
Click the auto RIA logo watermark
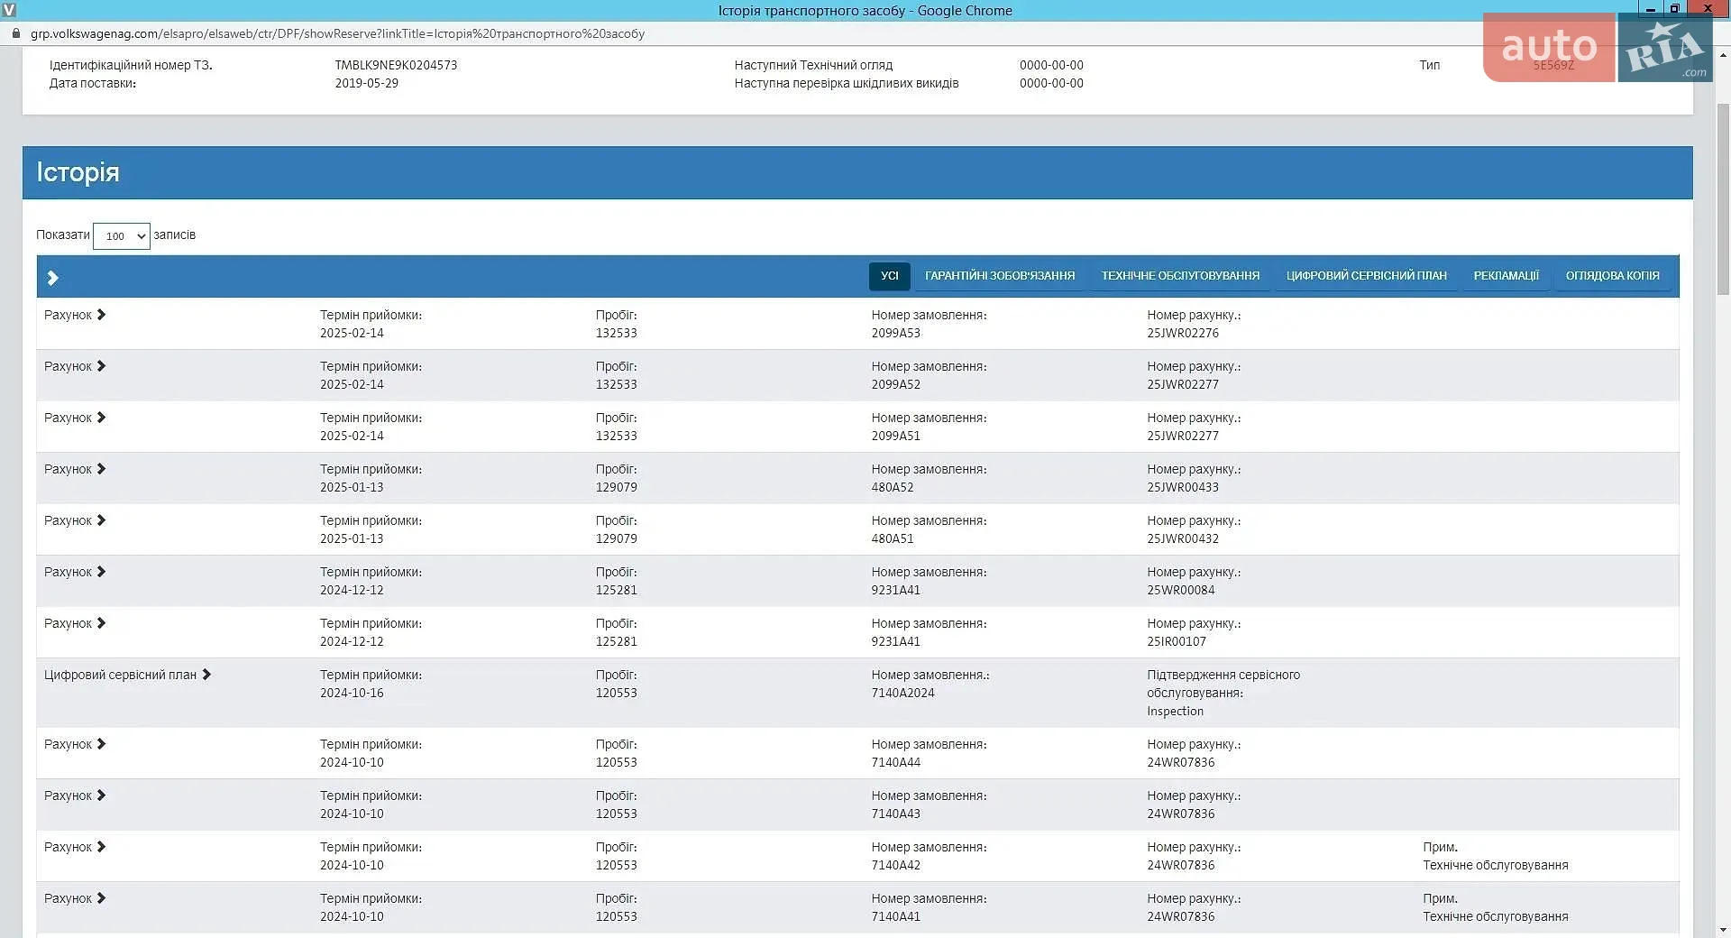tap(1598, 47)
